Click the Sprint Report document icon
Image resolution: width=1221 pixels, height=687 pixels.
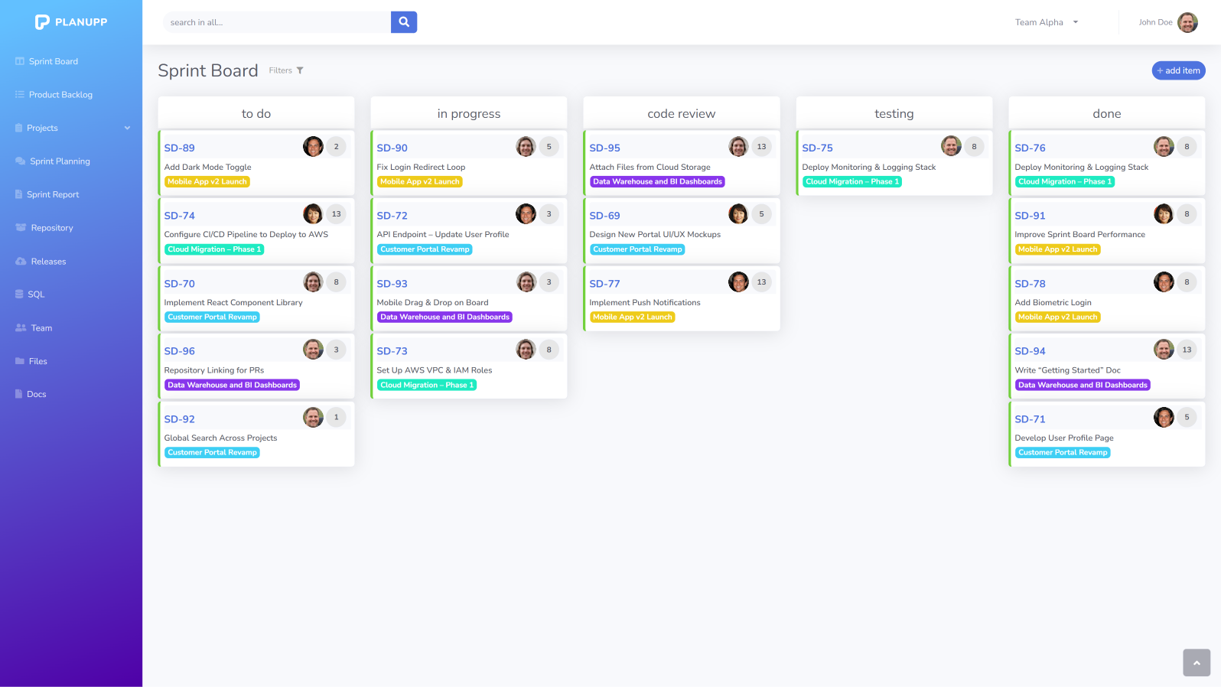[18, 194]
